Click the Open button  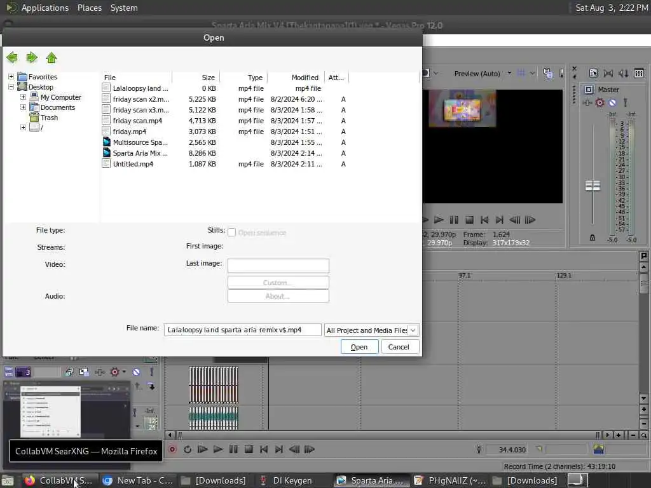point(359,347)
